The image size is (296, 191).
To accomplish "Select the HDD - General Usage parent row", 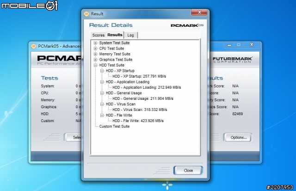I will tap(123, 93).
